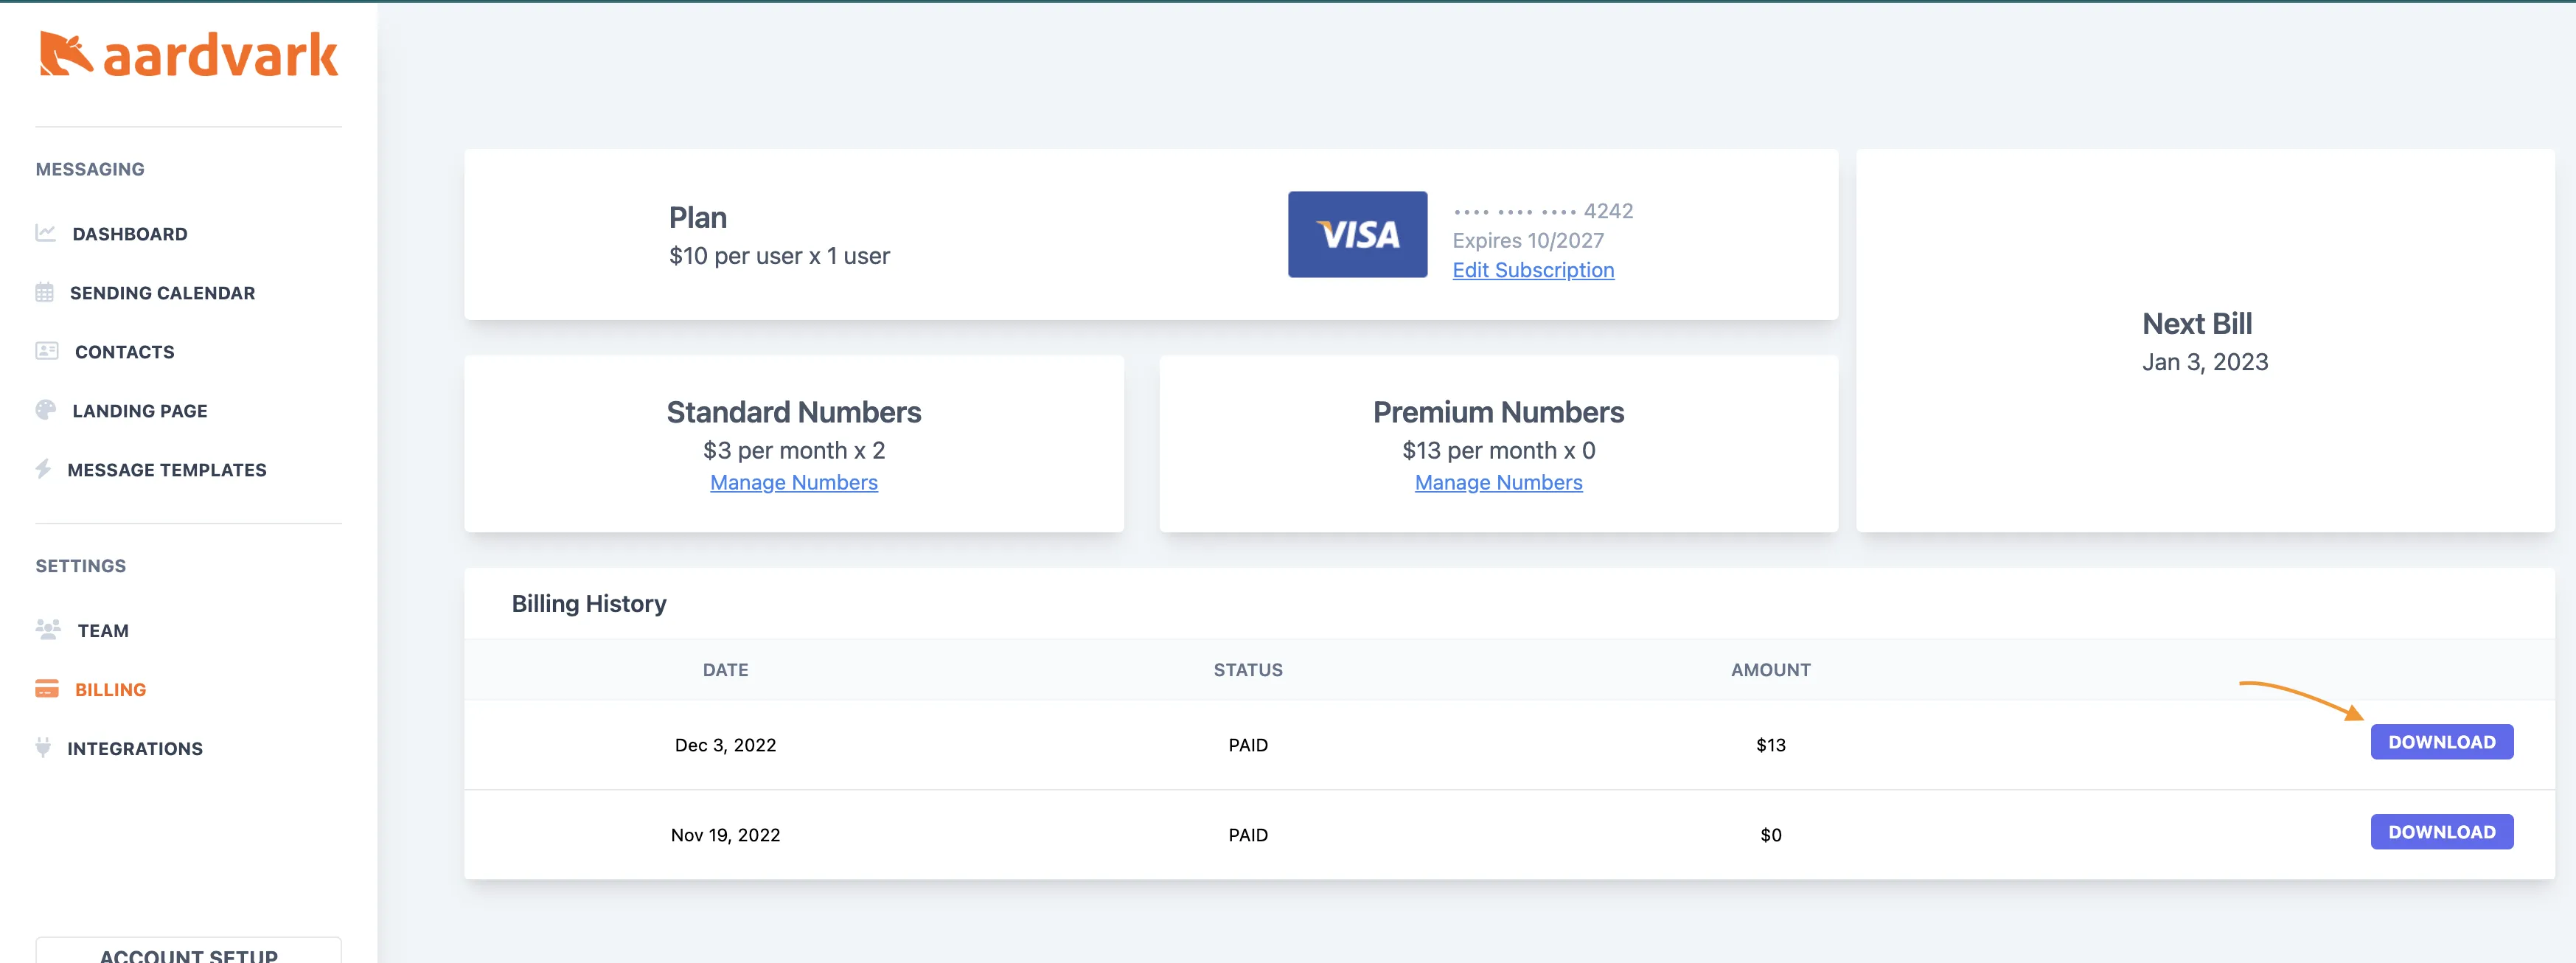Image resolution: width=2576 pixels, height=963 pixels.
Task: Click Manage Numbers under Premium Numbers
Action: 1497,482
